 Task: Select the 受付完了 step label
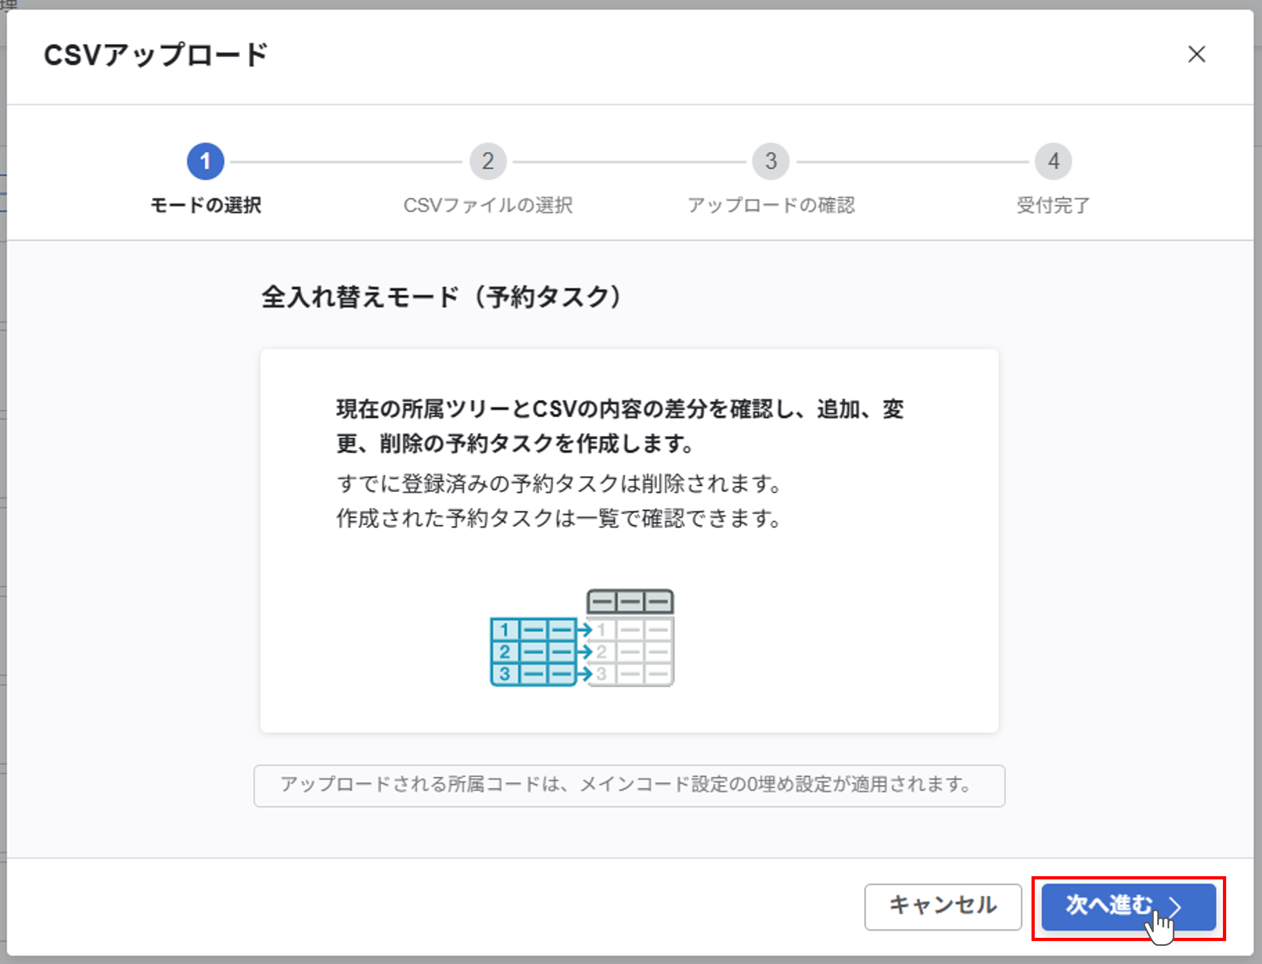[1053, 205]
